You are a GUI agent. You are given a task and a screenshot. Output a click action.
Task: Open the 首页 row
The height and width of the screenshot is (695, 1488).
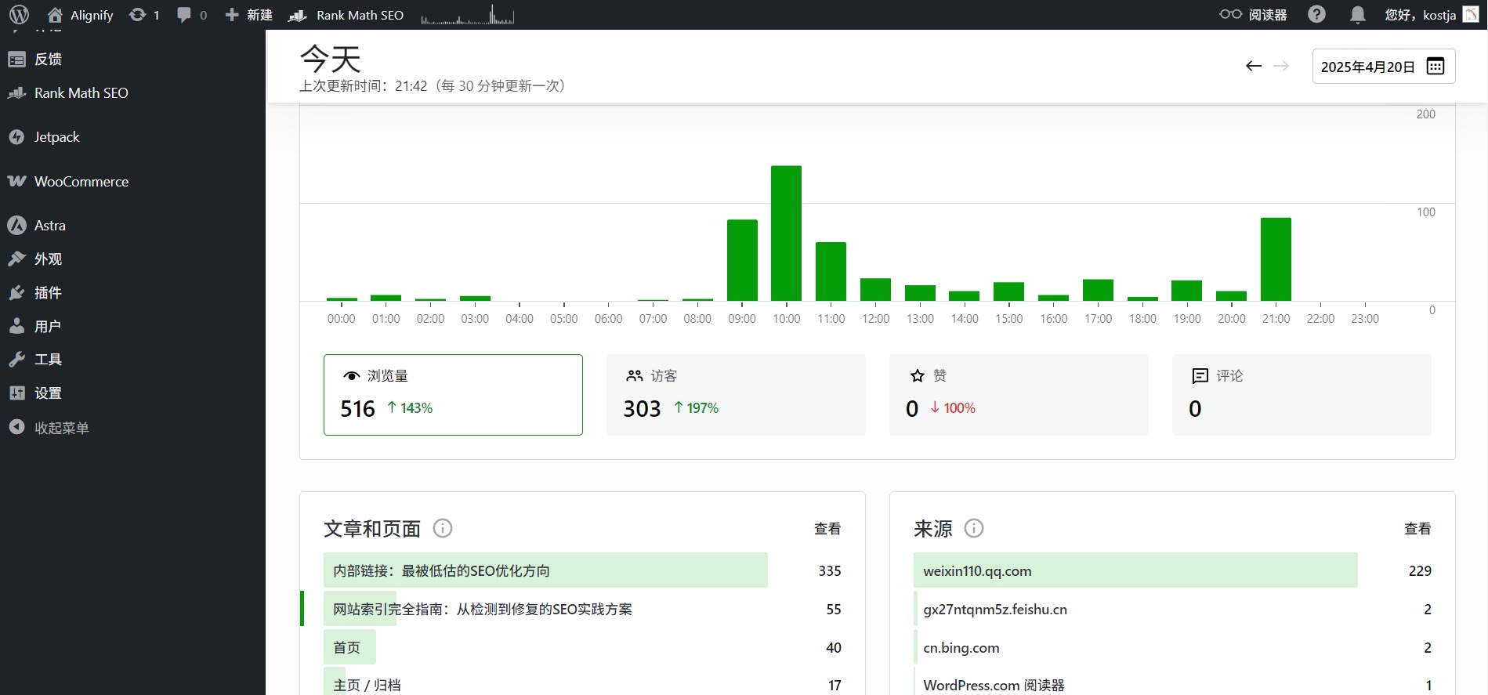pyautogui.click(x=582, y=647)
